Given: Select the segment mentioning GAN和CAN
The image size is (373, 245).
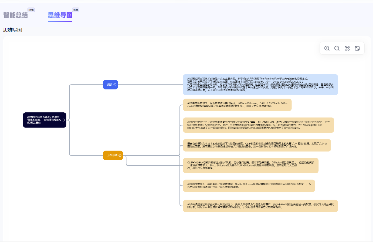Looking at the screenshot, I should [258, 125].
